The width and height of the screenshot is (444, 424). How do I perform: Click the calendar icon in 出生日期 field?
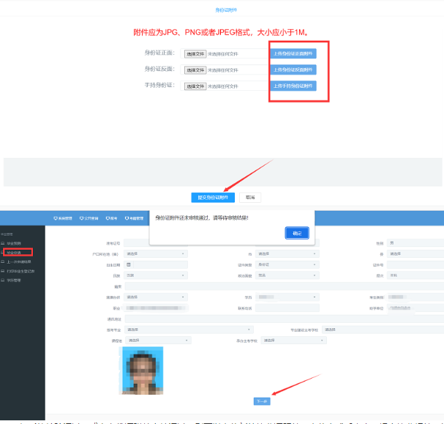click(129, 264)
